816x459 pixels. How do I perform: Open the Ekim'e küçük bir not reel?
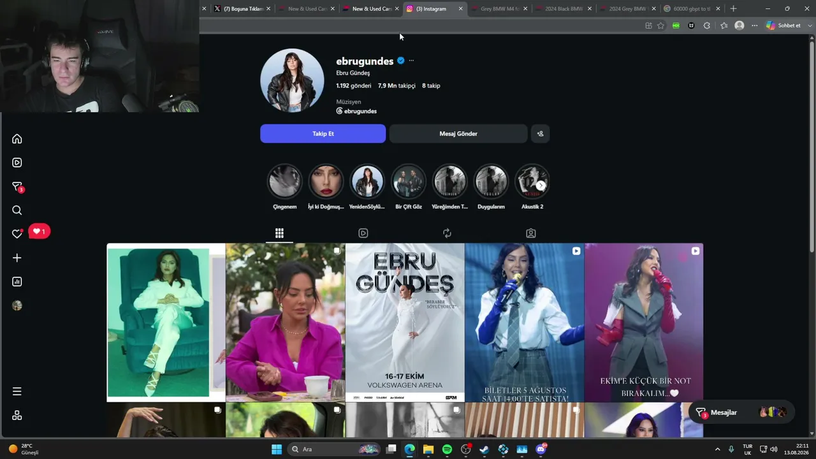point(644,323)
